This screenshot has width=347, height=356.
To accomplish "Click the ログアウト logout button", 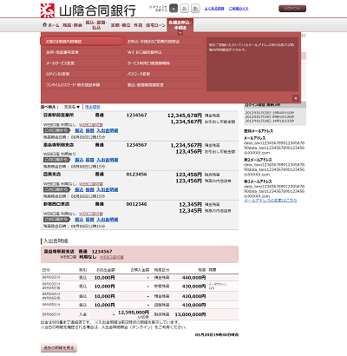I will point(292,9).
